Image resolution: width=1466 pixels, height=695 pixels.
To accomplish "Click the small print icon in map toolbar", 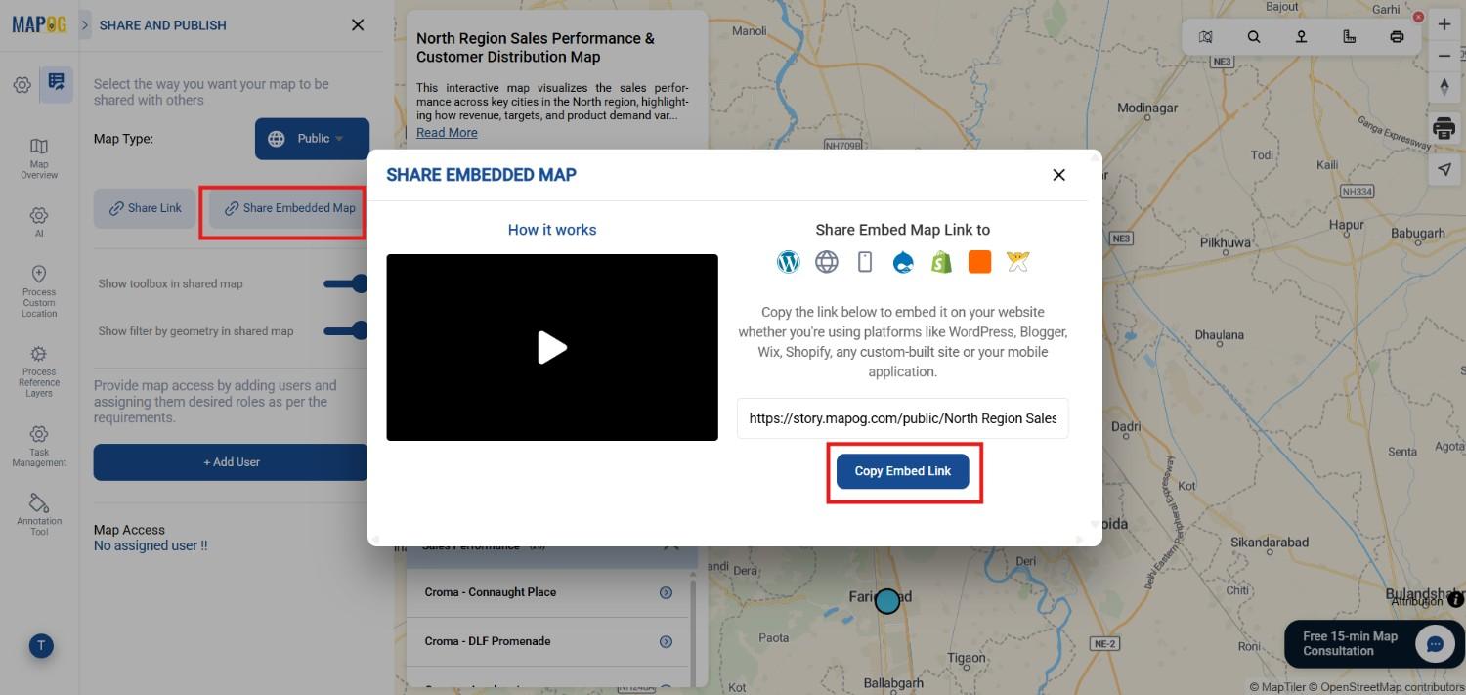I will click(x=1397, y=37).
